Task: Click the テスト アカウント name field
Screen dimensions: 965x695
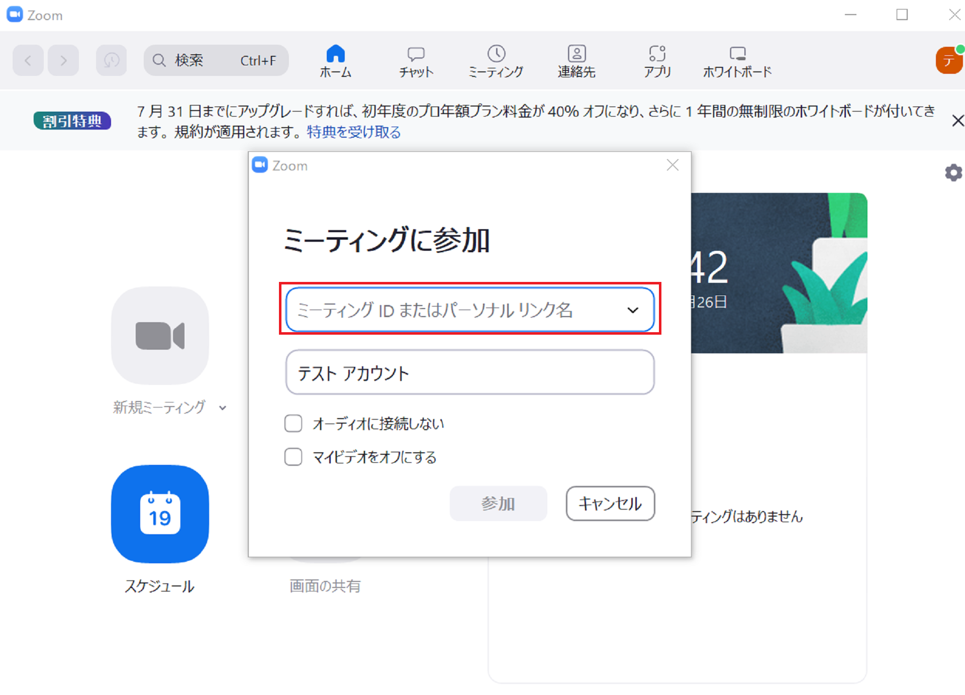Action: 469,372
